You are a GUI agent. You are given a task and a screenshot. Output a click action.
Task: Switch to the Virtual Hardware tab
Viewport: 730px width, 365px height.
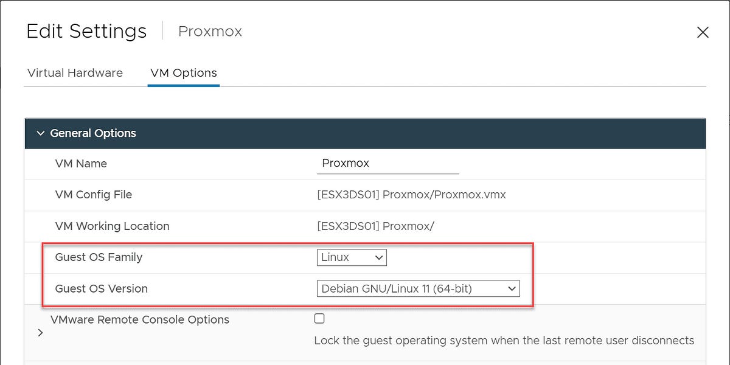(74, 72)
